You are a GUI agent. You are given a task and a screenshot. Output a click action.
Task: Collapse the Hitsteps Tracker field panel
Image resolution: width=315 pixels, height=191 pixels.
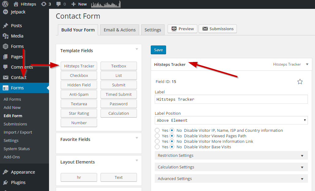pyautogui.click(x=307, y=64)
